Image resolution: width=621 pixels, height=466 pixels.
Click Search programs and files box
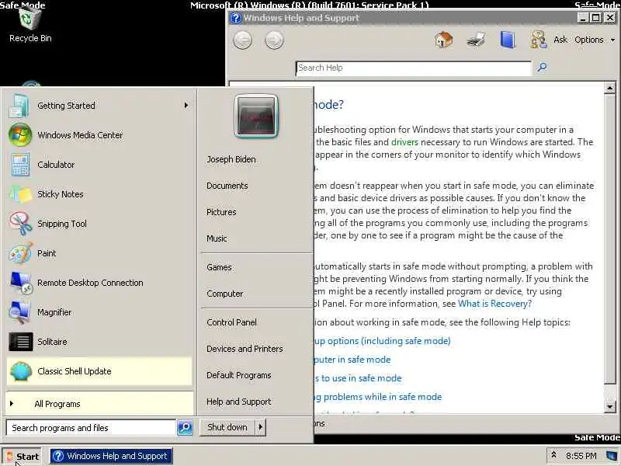[x=91, y=428]
